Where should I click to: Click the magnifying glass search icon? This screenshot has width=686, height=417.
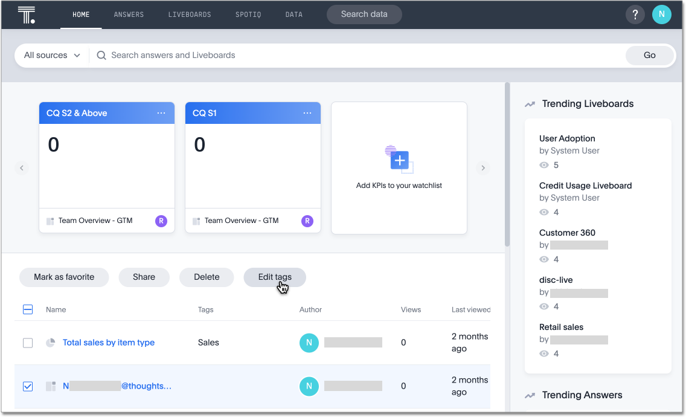(x=101, y=55)
